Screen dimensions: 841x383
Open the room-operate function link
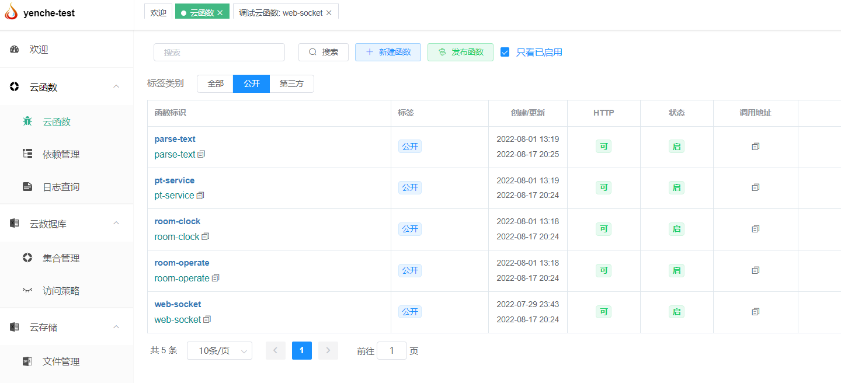[182, 262]
